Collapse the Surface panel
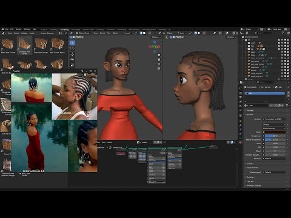The height and width of the screenshot is (218, 291). (x=250, y=114)
